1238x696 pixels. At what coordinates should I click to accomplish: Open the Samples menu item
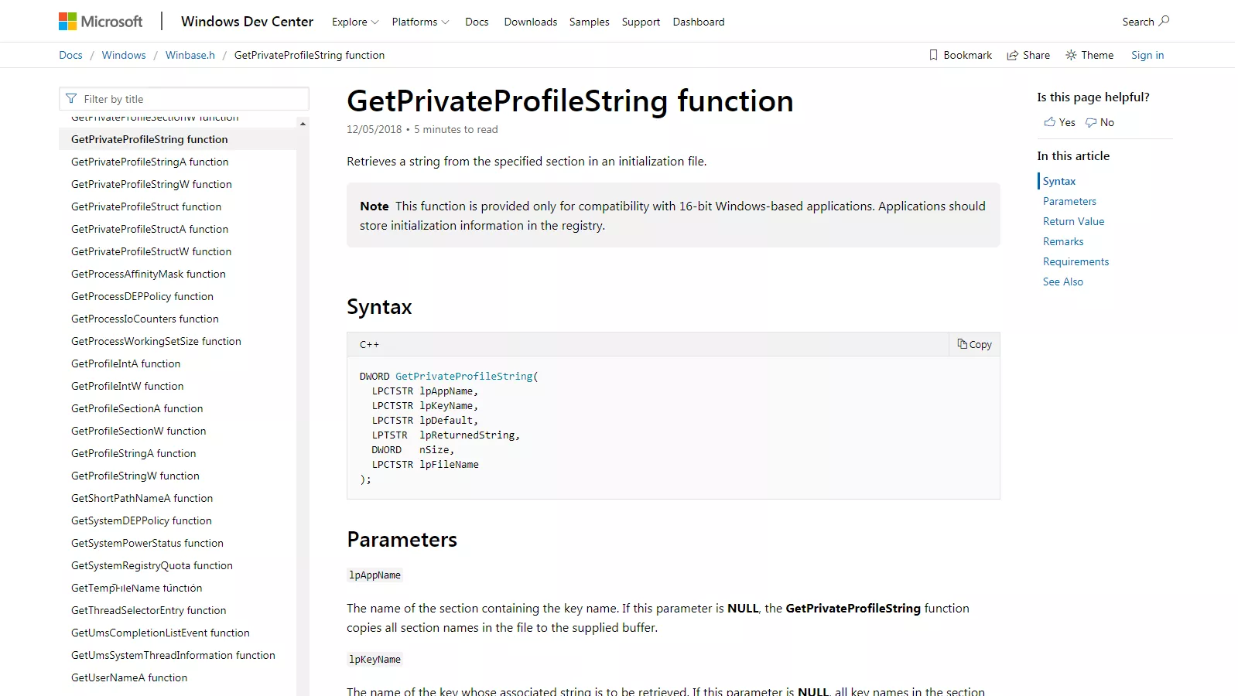590,22
